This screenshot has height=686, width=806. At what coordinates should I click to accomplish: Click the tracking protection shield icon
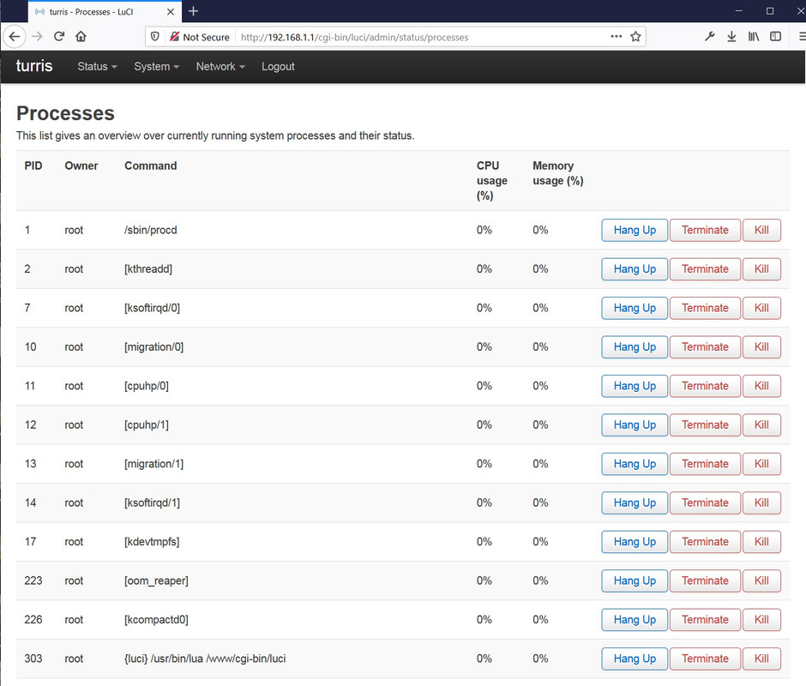(x=154, y=37)
